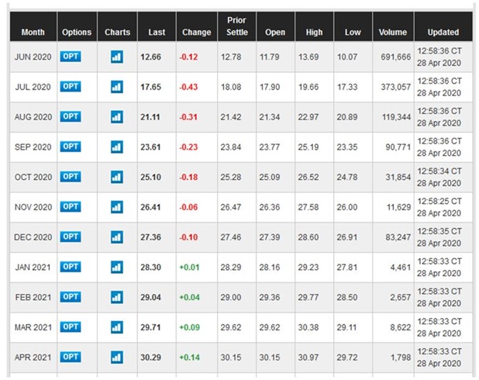Click the change value +0.01

coord(189,268)
